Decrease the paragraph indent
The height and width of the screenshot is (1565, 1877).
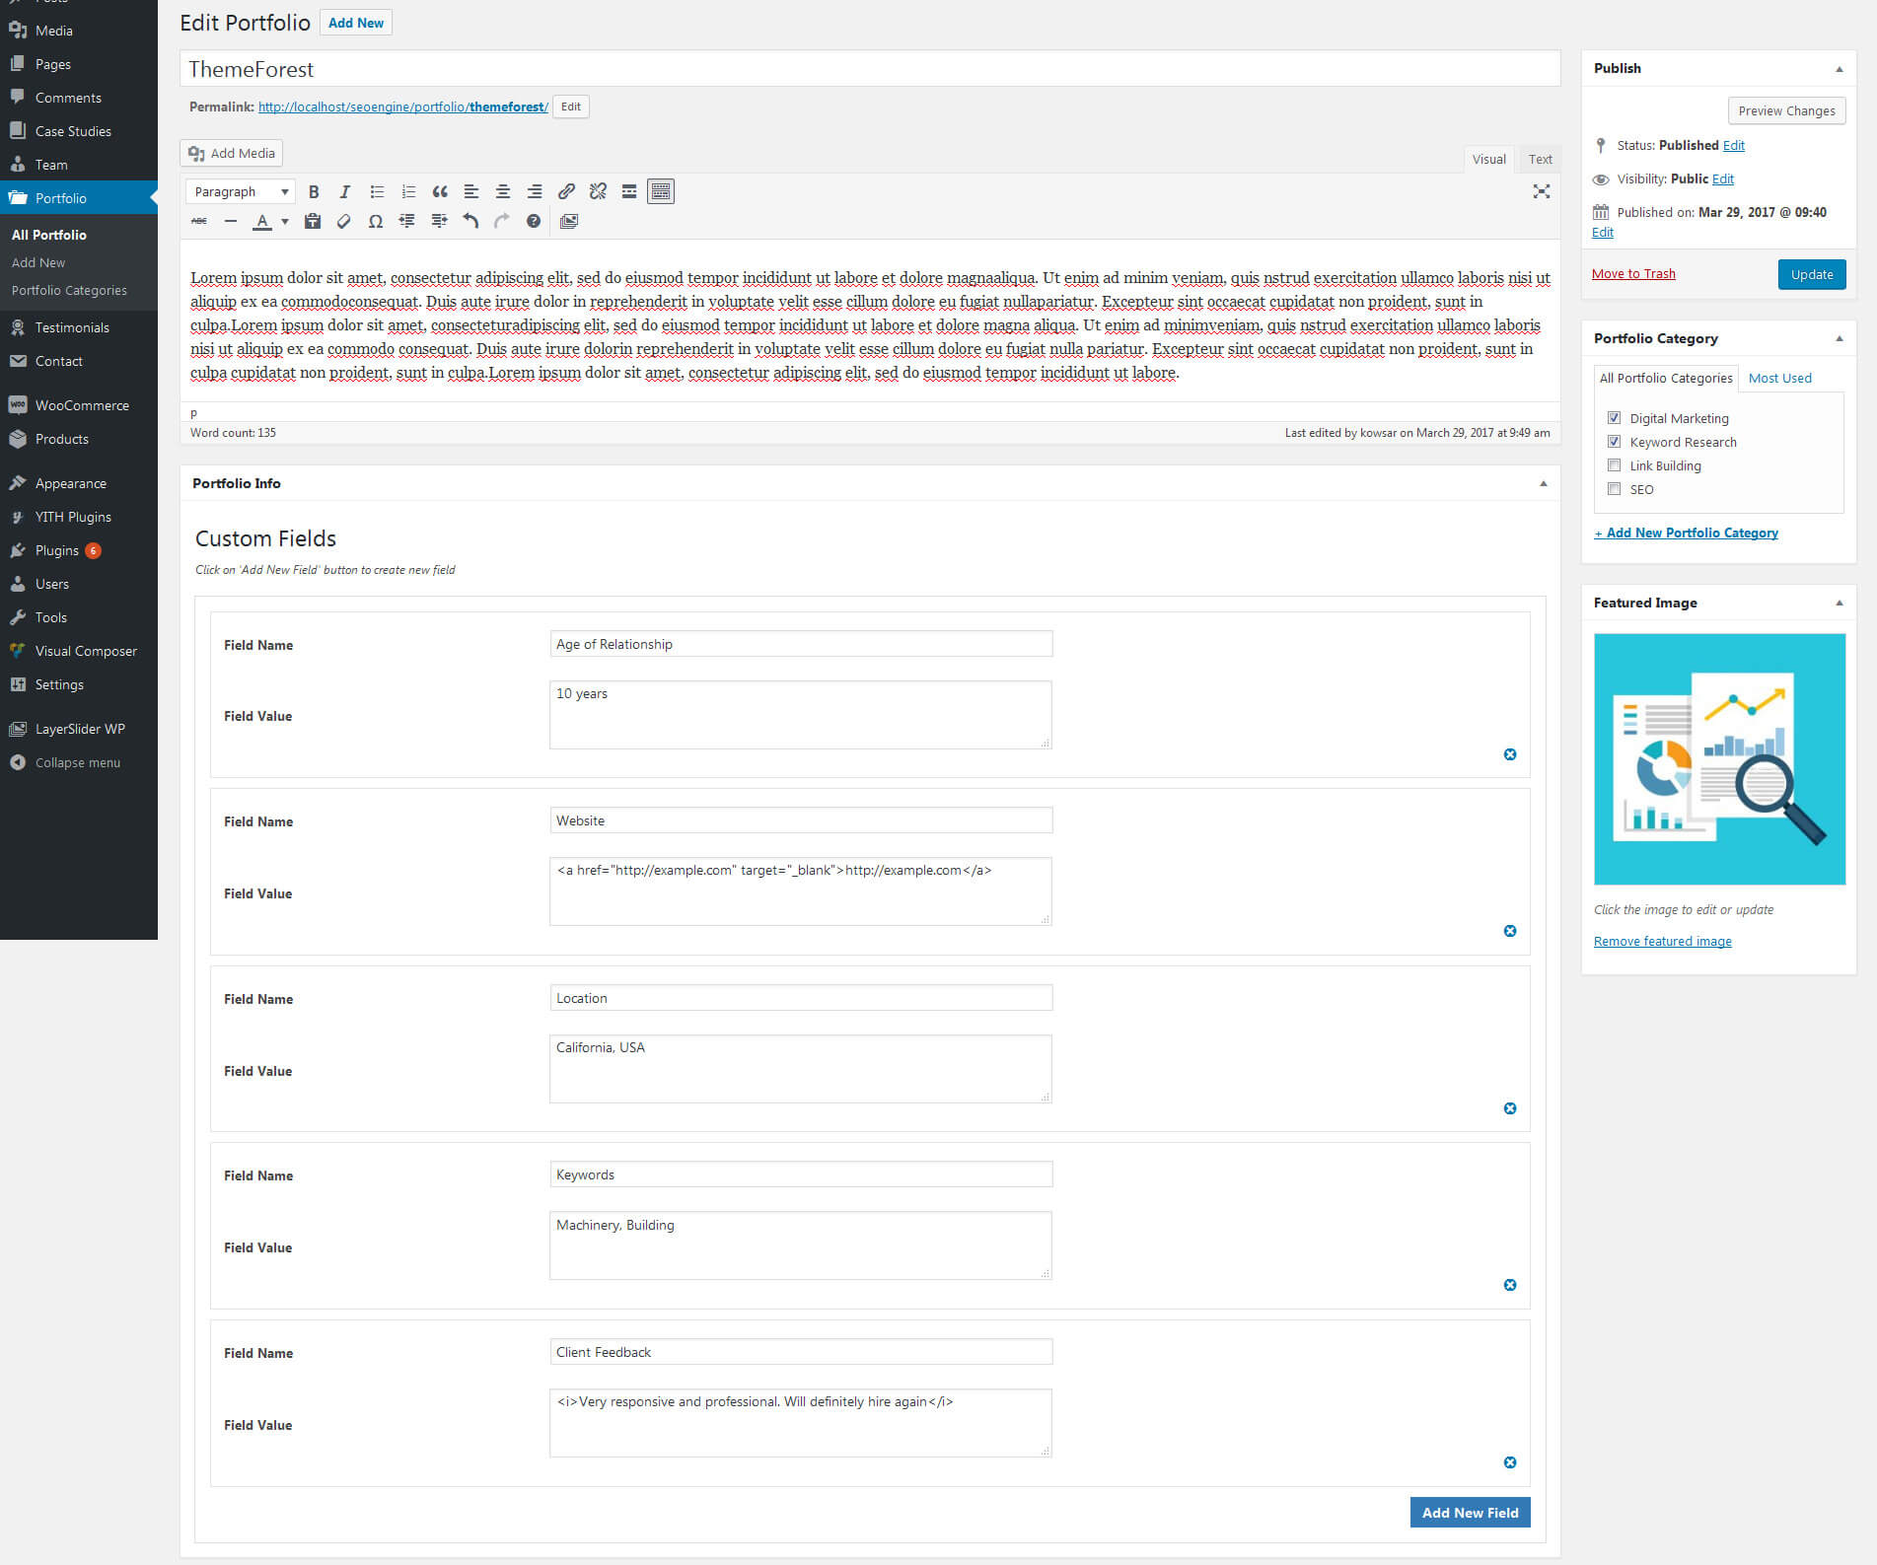[x=407, y=221]
